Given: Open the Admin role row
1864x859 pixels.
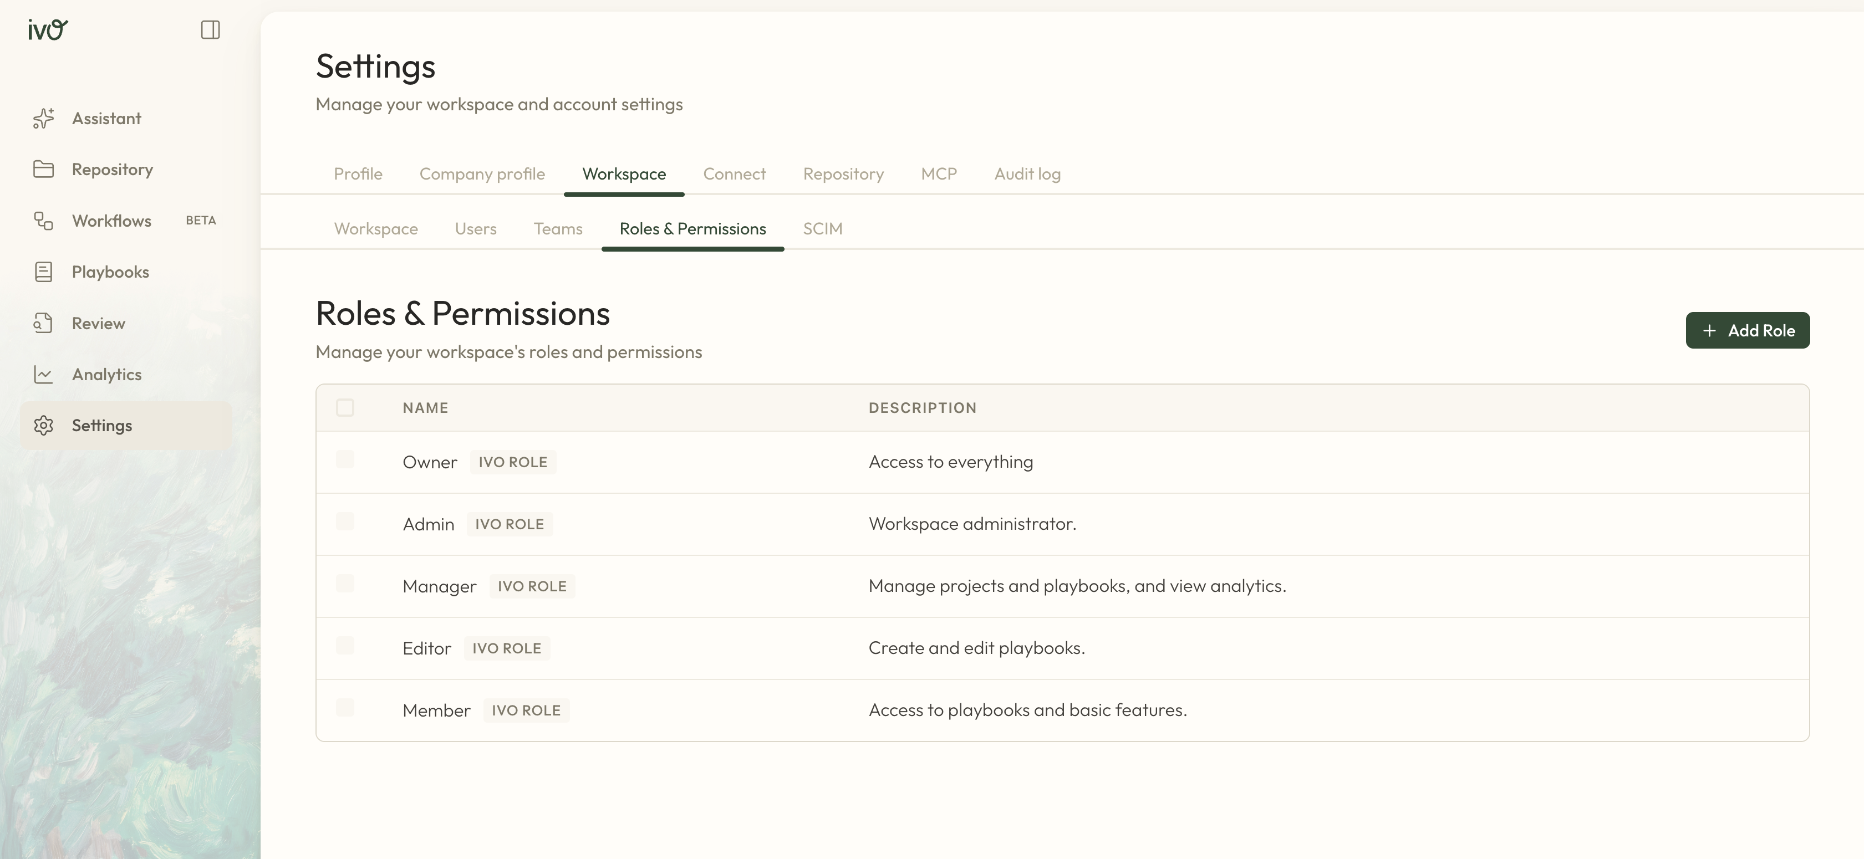Looking at the screenshot, I should [429, 524].
